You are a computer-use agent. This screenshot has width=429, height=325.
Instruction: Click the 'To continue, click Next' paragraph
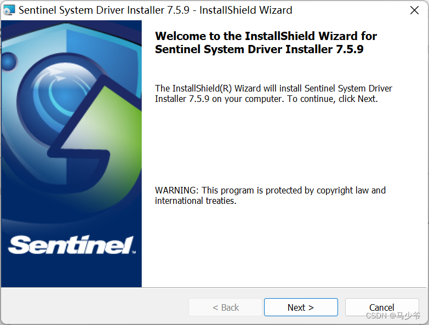tap(273, 94)
